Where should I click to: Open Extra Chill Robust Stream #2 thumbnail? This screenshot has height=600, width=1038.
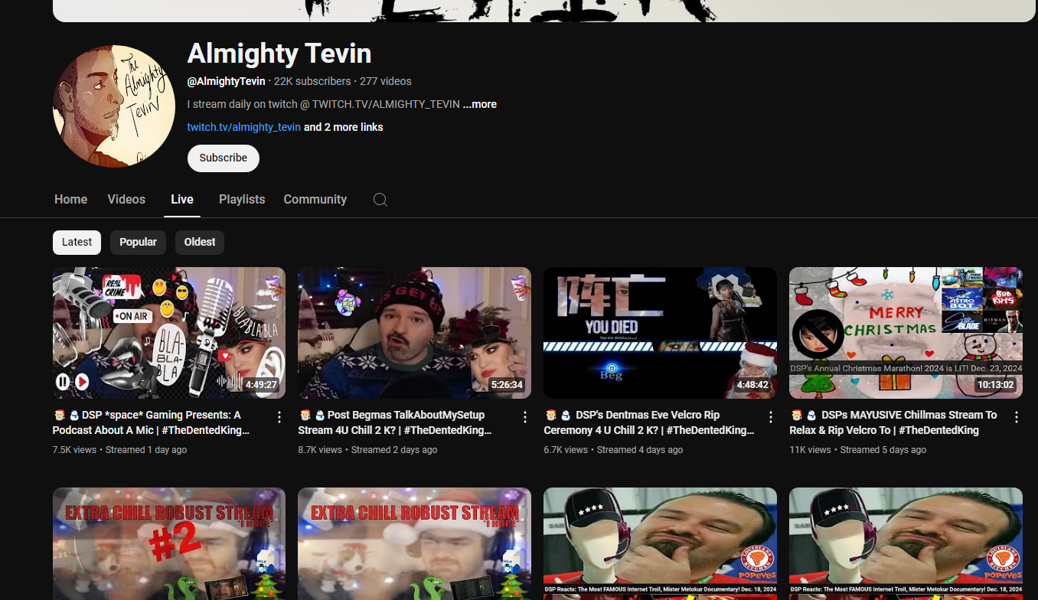169,543
